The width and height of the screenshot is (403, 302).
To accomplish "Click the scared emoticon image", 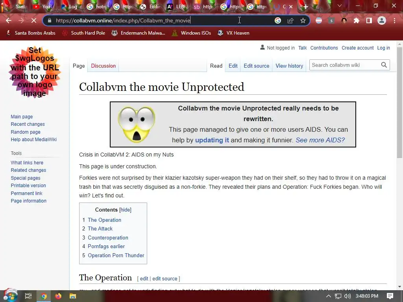I will (137, 124).
